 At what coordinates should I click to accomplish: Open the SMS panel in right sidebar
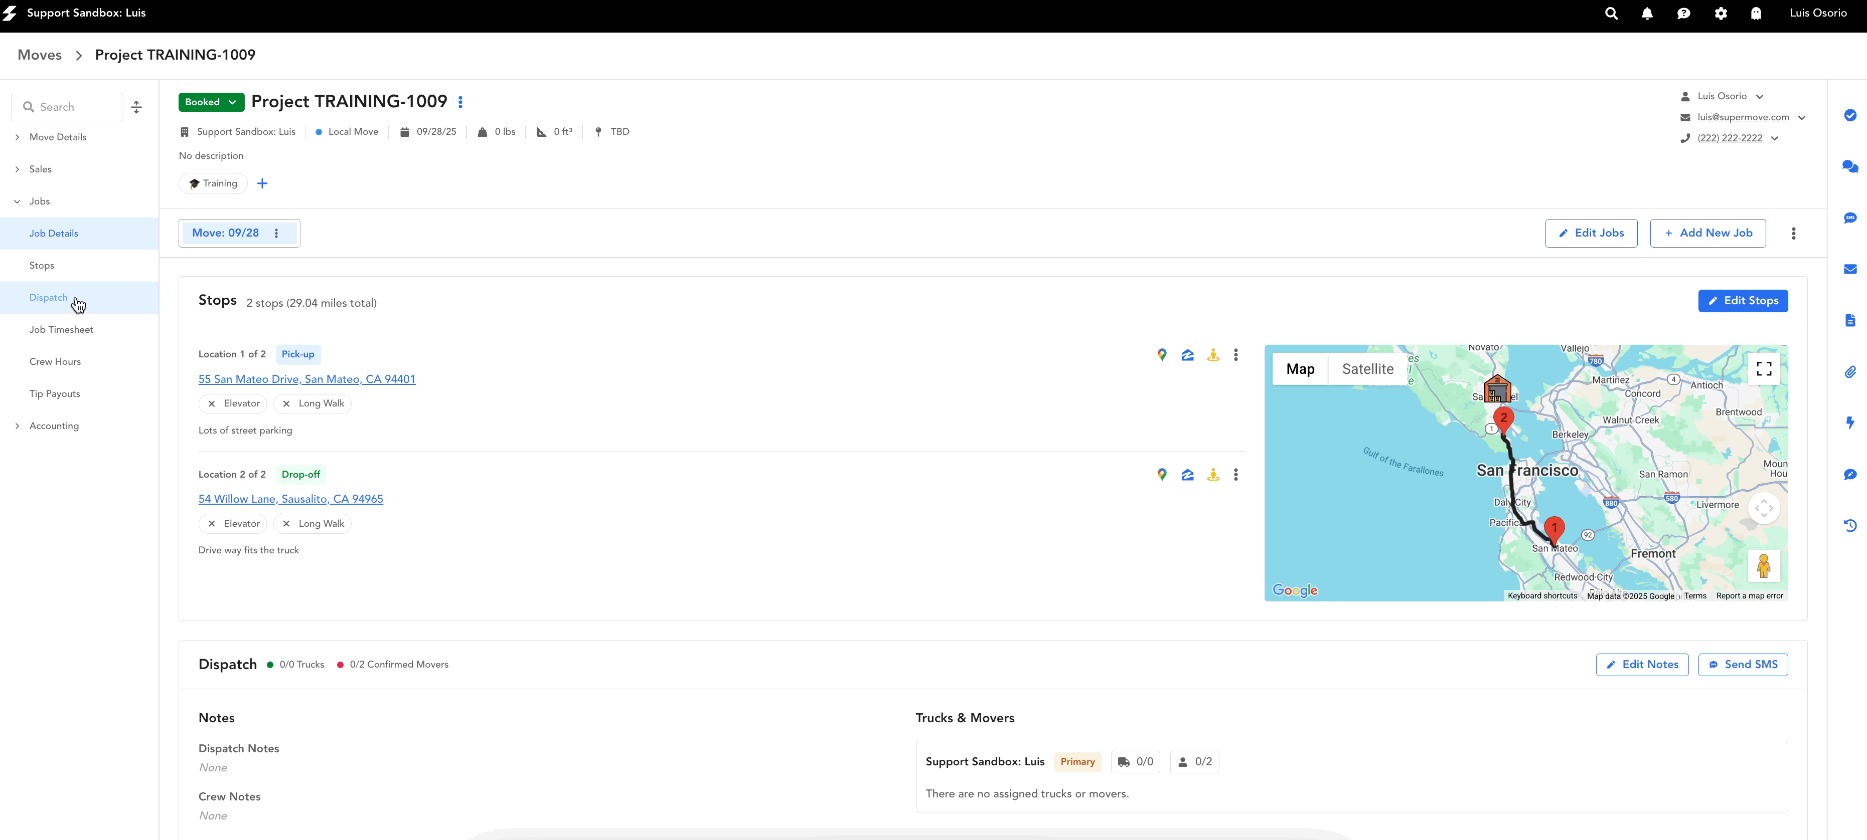pos(1850,217)
